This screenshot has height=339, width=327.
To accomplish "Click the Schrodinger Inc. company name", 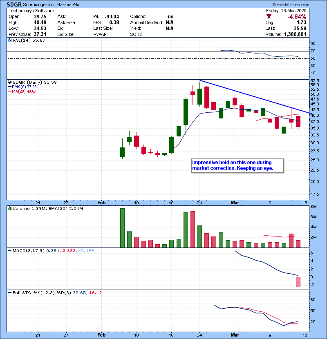I will pyautogui.click(x=39, y=5).
